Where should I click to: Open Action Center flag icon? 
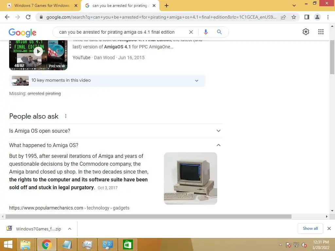pos(288,245)
